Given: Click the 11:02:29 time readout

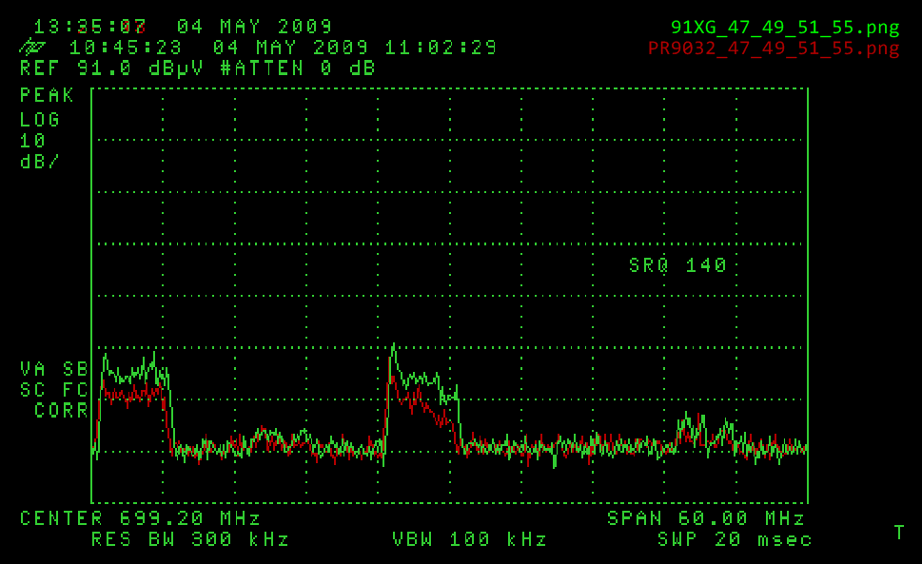Looking at the screenshot, I should [x=441, y=48].
